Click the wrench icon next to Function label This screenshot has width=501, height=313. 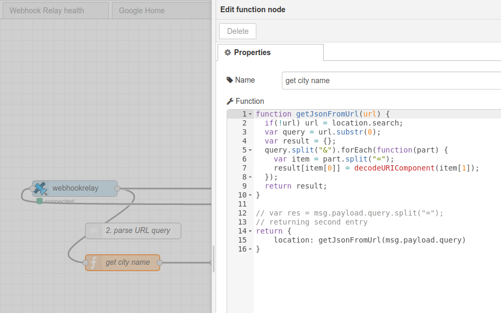click(230, 101)
